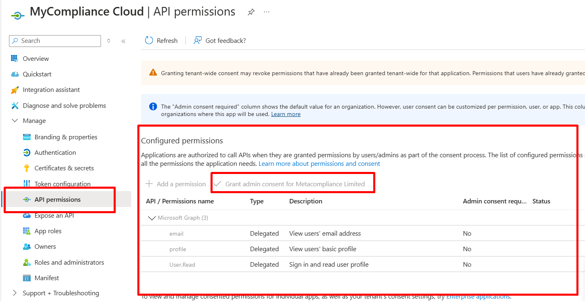585x301 pixels.
Task: Open Quickstart in the sidebar
Action: [x=37, y=74]
